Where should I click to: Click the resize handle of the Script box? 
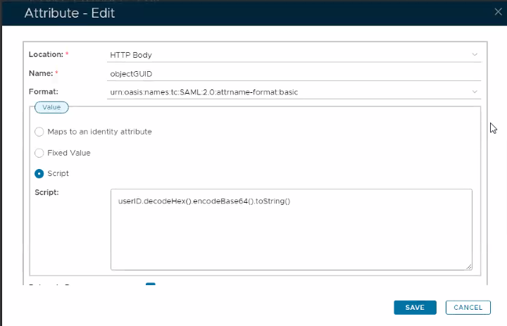click(x=468, y=266)
